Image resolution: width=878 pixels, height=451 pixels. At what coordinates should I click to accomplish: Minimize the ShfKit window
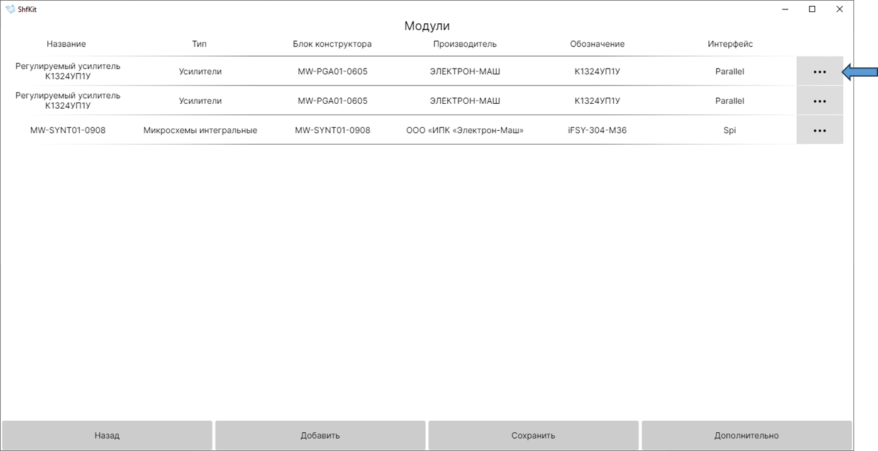786,9
